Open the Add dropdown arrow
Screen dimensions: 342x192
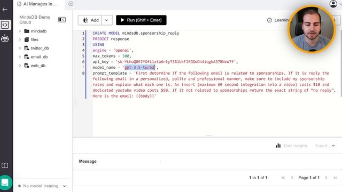[x=107, y=20]
